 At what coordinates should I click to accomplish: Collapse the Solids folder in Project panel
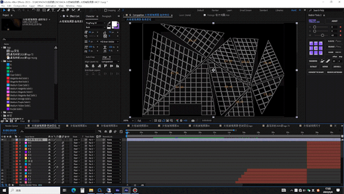pyautogui.click(x=2, y=61)
